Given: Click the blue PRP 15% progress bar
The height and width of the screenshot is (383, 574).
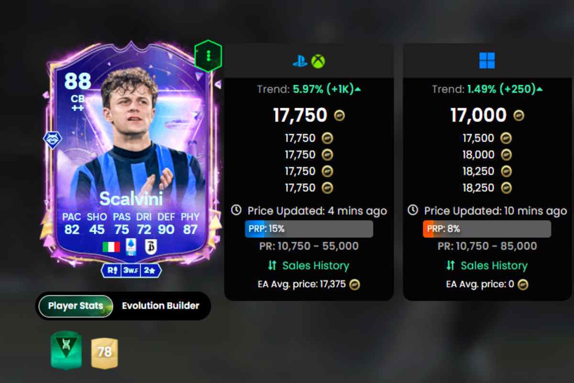Looking at the screenshot, I should pyautogui.click(x=309, y=229).
